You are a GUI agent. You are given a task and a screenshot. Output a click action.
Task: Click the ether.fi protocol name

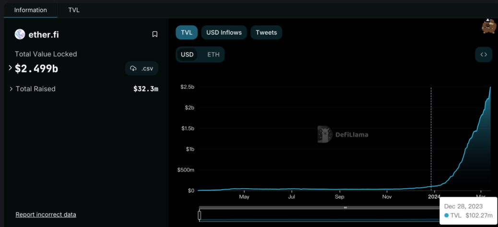coord(44,35)
